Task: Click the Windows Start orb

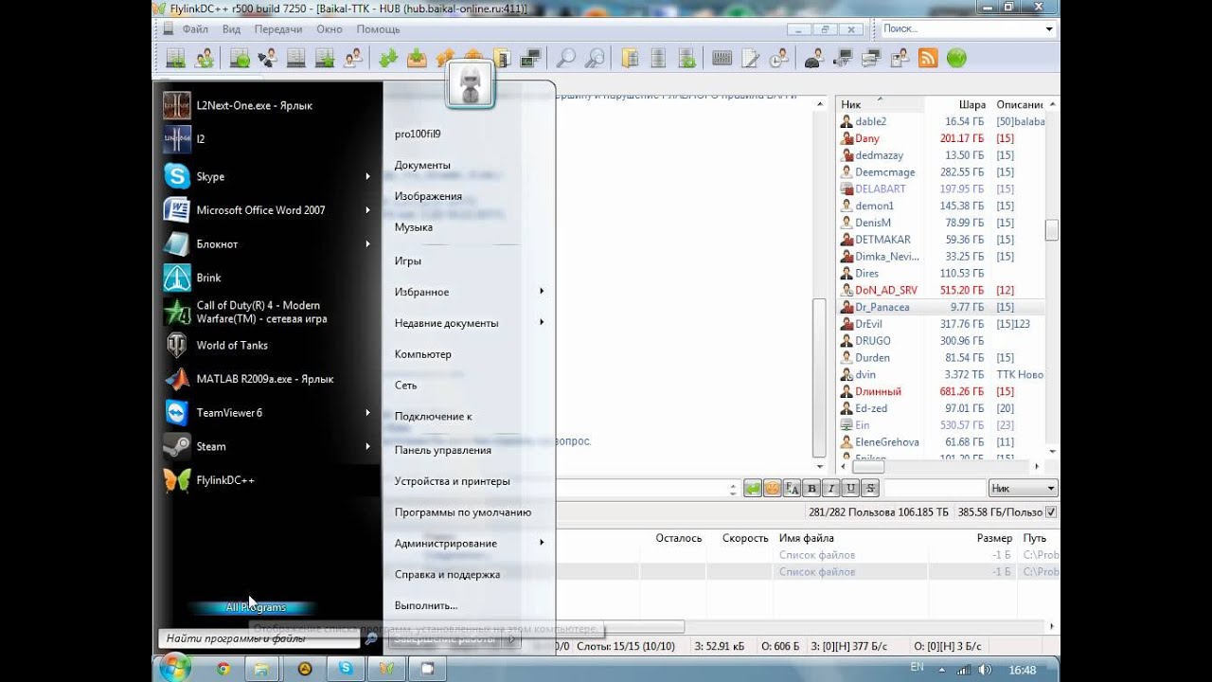Action: 175,668
